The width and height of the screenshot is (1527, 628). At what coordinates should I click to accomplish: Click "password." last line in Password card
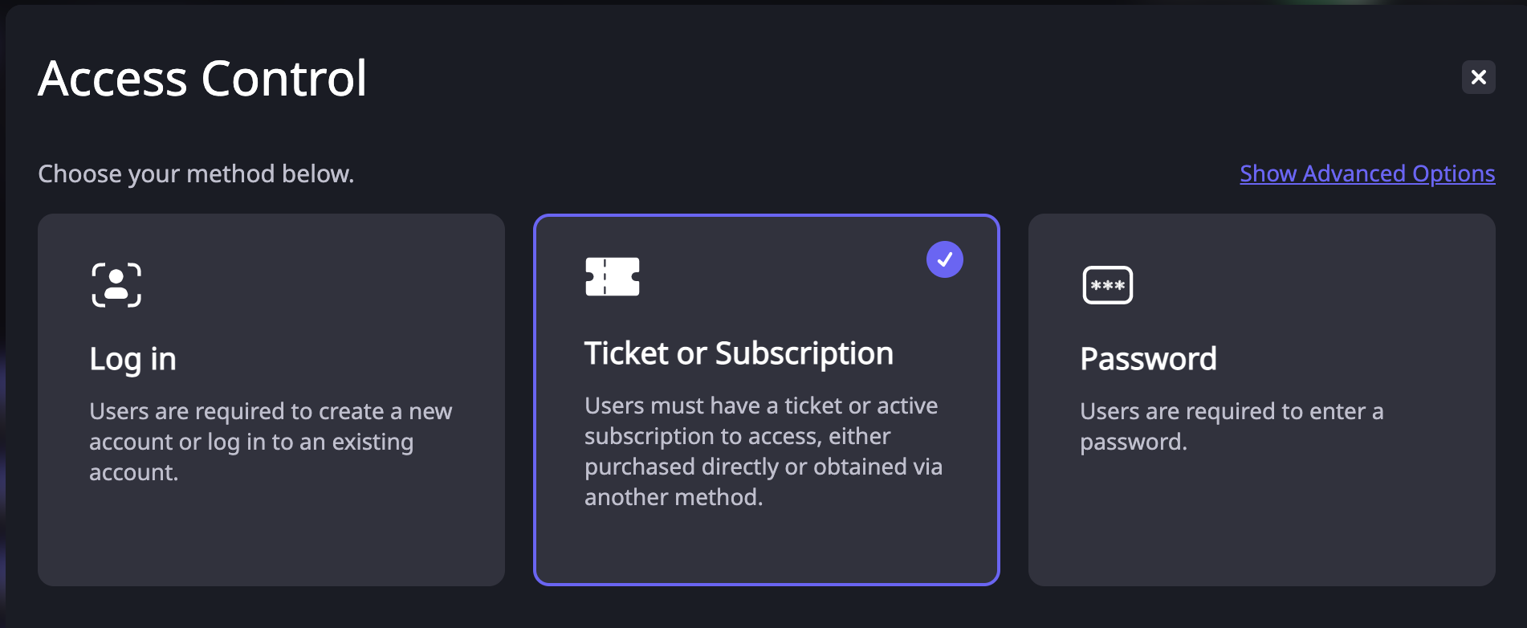point(1133,442)
